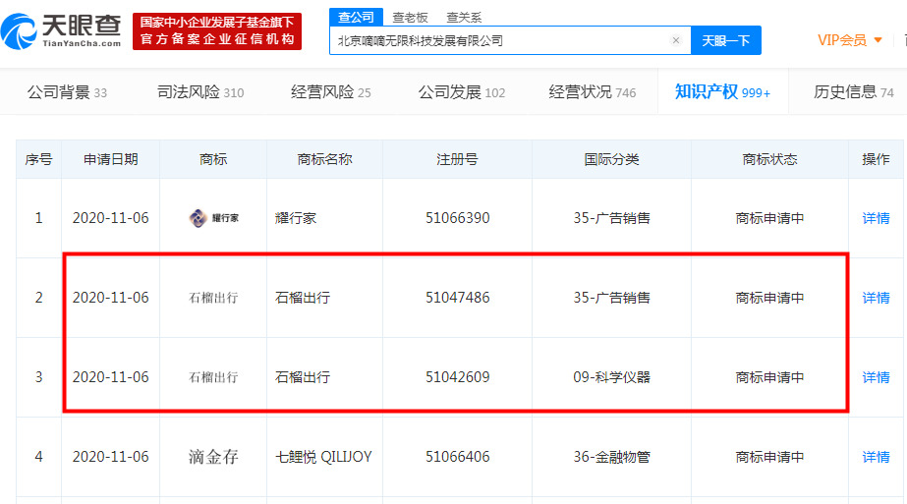Image resolution: width=907 pixels, height=504 pixels.
Task: Click the 七鲤悦 QILIJOY trademark name
Action: click(x=323, y=457)
